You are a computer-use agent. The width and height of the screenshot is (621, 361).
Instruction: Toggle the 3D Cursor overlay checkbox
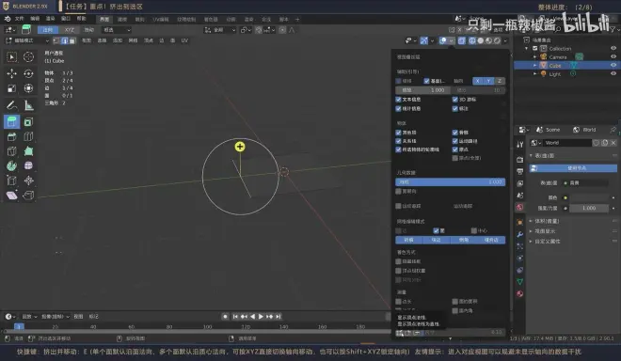tap(455, 100)
